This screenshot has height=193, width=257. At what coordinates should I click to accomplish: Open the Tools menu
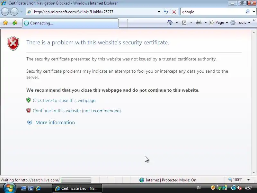click(240, 23)
